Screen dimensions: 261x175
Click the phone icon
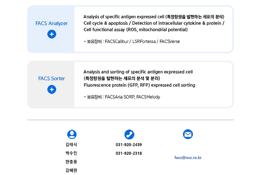(129, 134)
